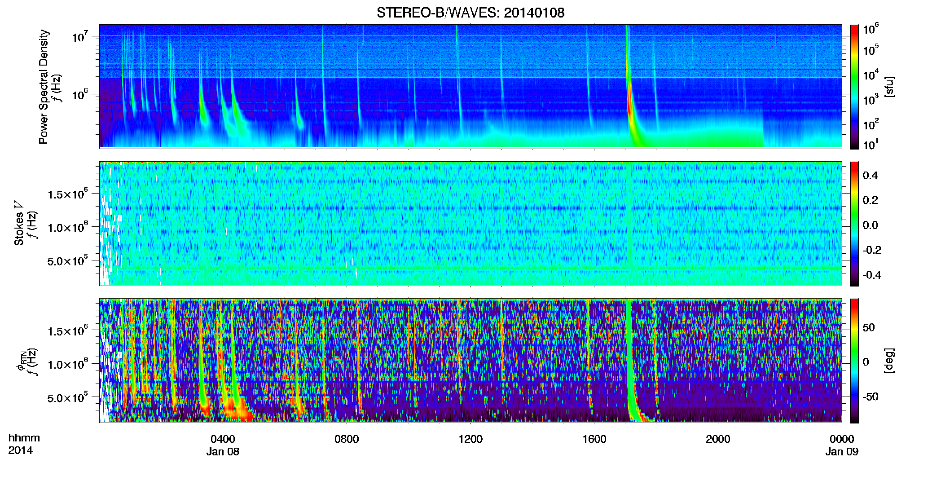Click the Jan 09 date label
Viewport: 941px width, 485px height.
pos(842,451)
